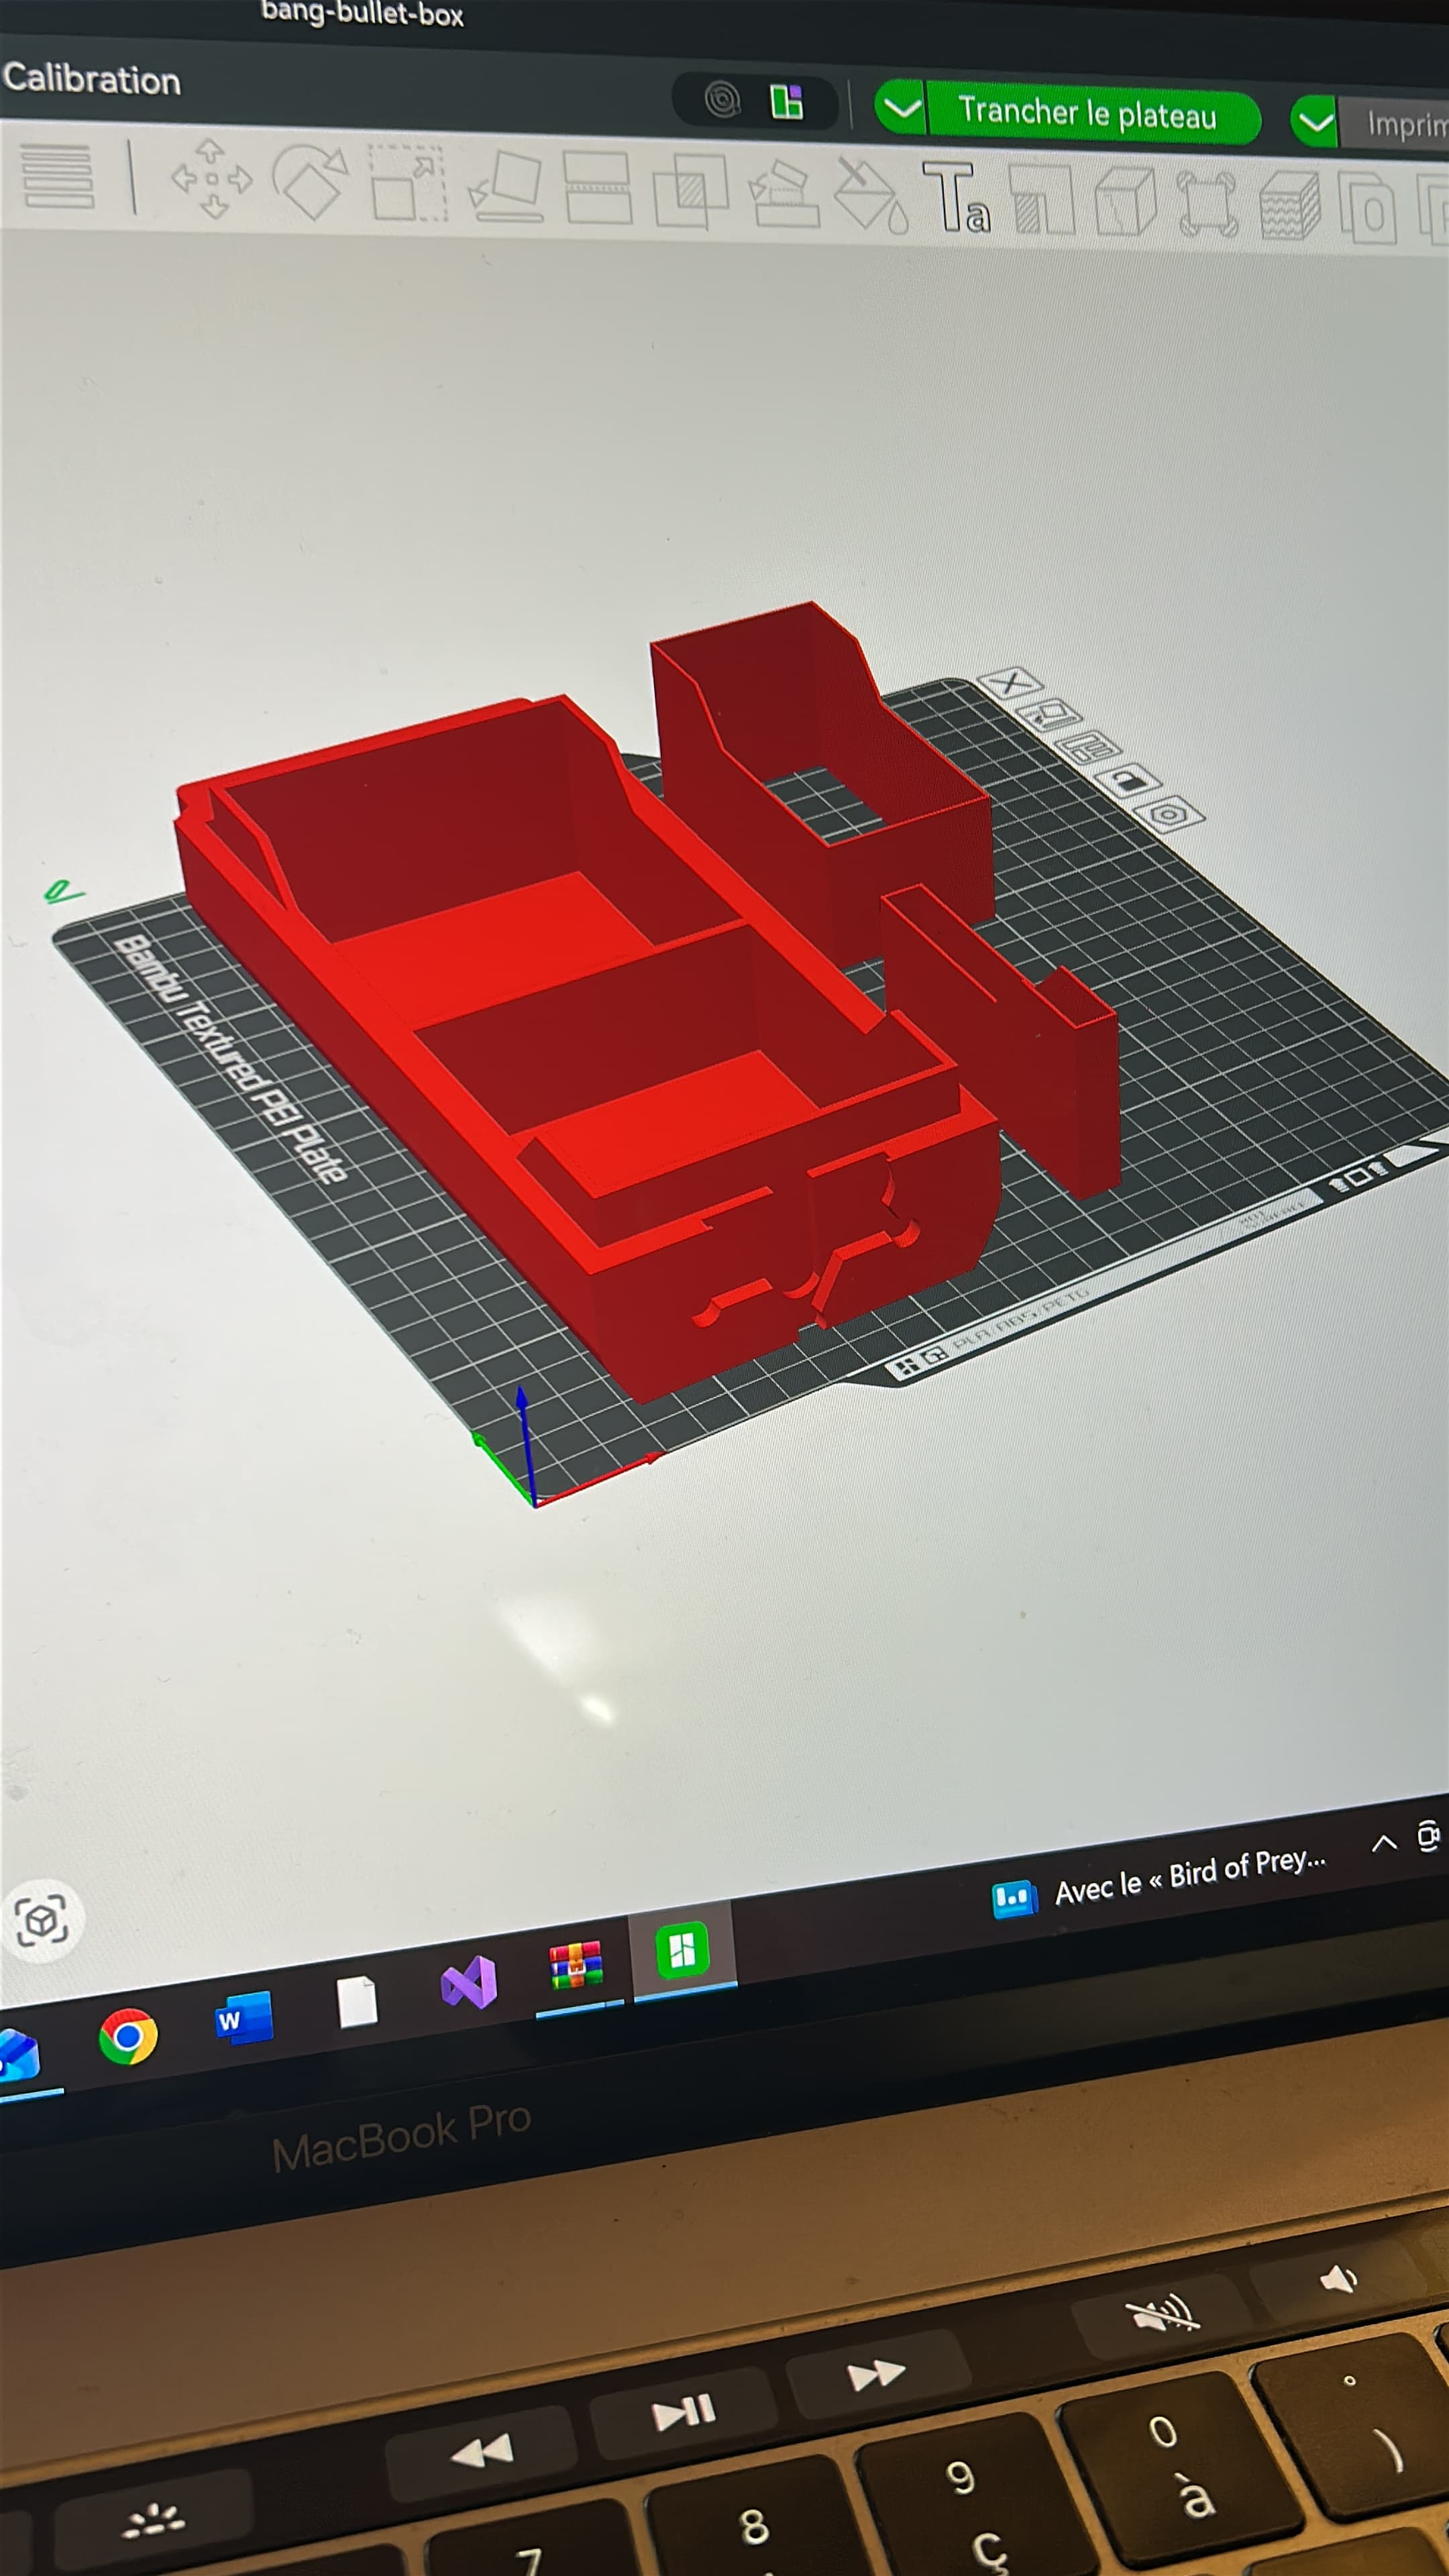Expand the system tray hidden icons chevron
The width and height of the screenshot is (1449, 2576).
click(x=1384, y=1843)
